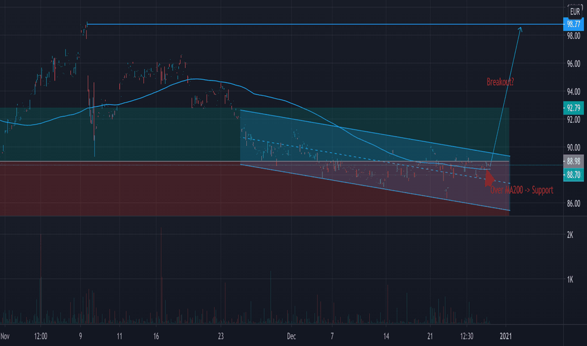Click the 96.00 price axis label

[574, 64]
